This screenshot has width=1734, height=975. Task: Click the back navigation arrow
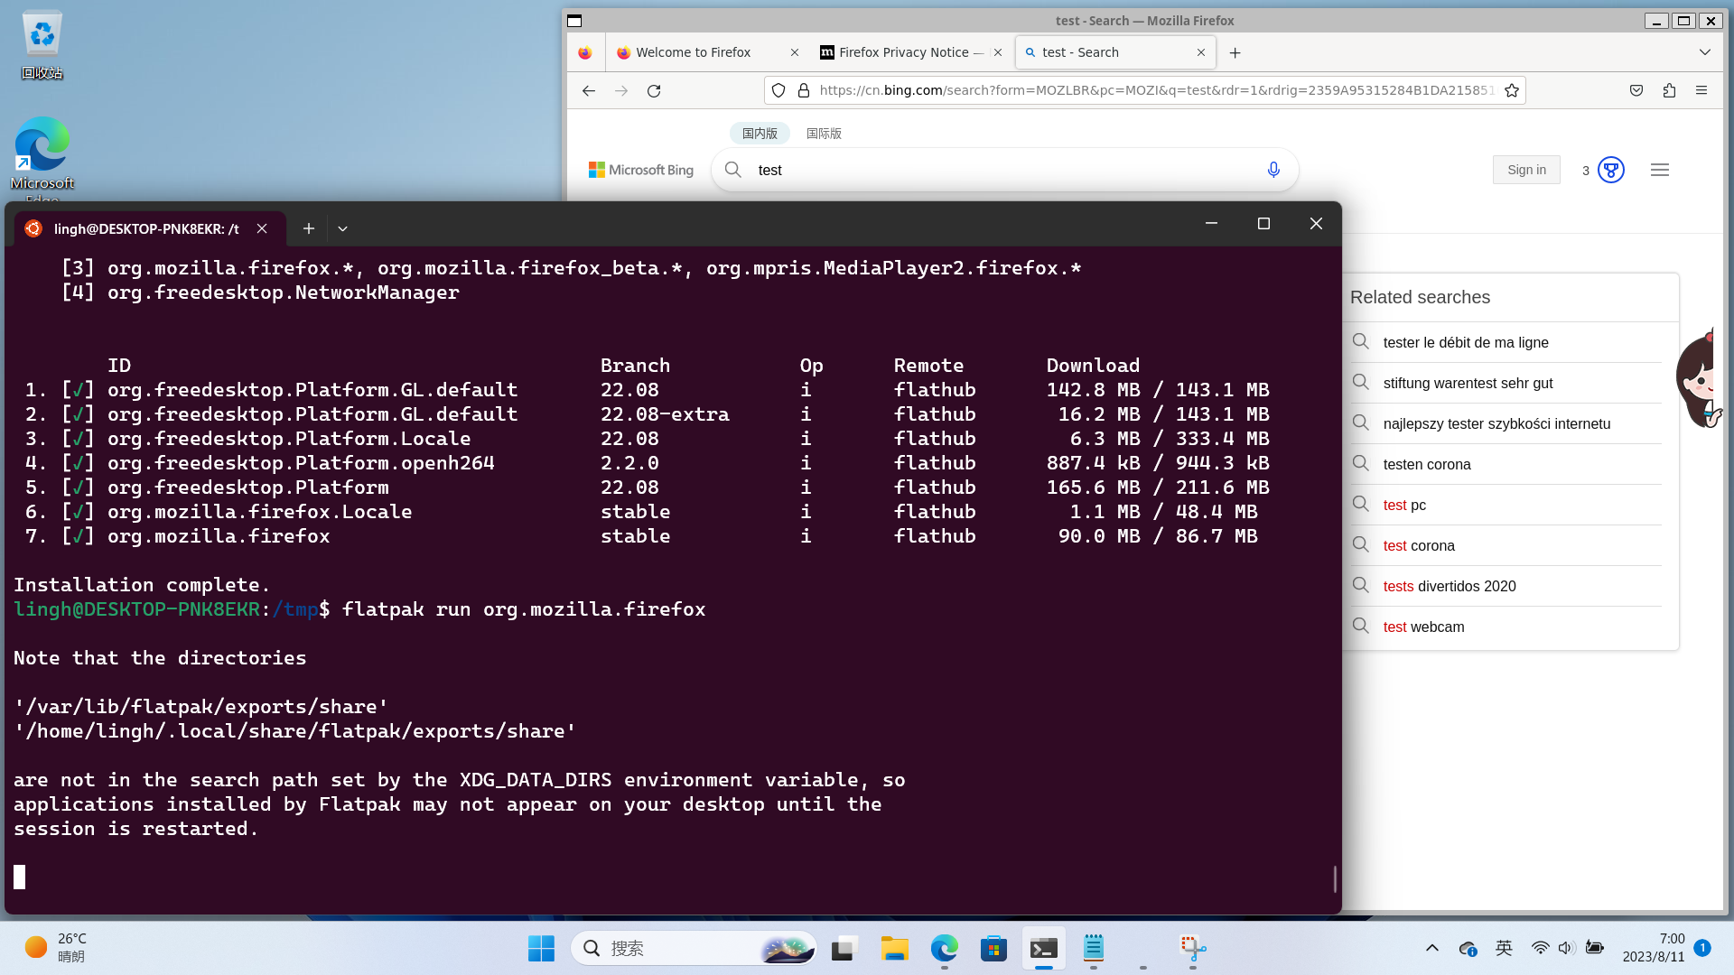pos(589,90)
